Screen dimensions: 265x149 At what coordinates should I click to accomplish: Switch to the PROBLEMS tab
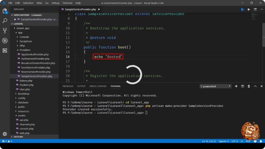[x=68, y=86]
